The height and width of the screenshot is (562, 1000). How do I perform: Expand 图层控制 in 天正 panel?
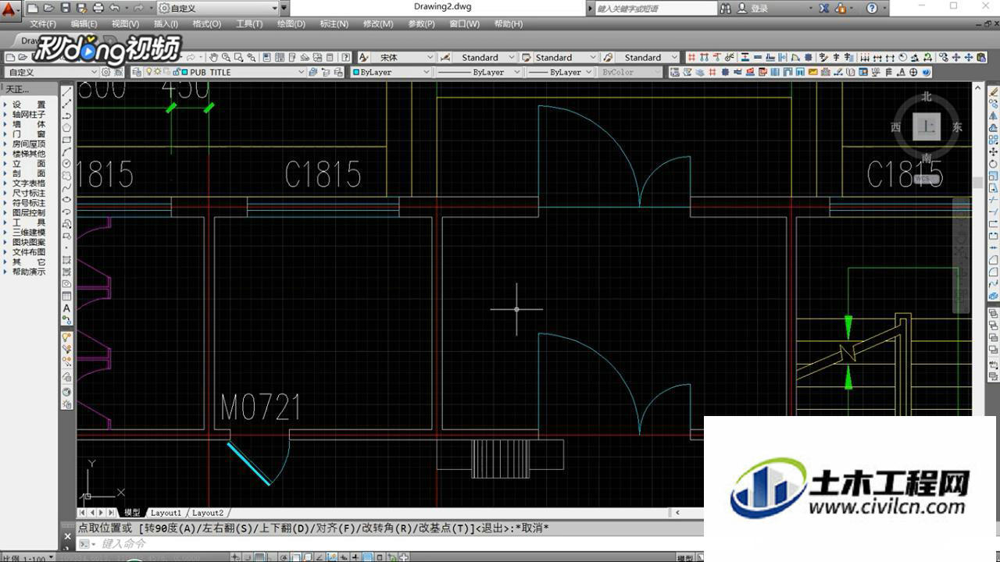[28, 212]
